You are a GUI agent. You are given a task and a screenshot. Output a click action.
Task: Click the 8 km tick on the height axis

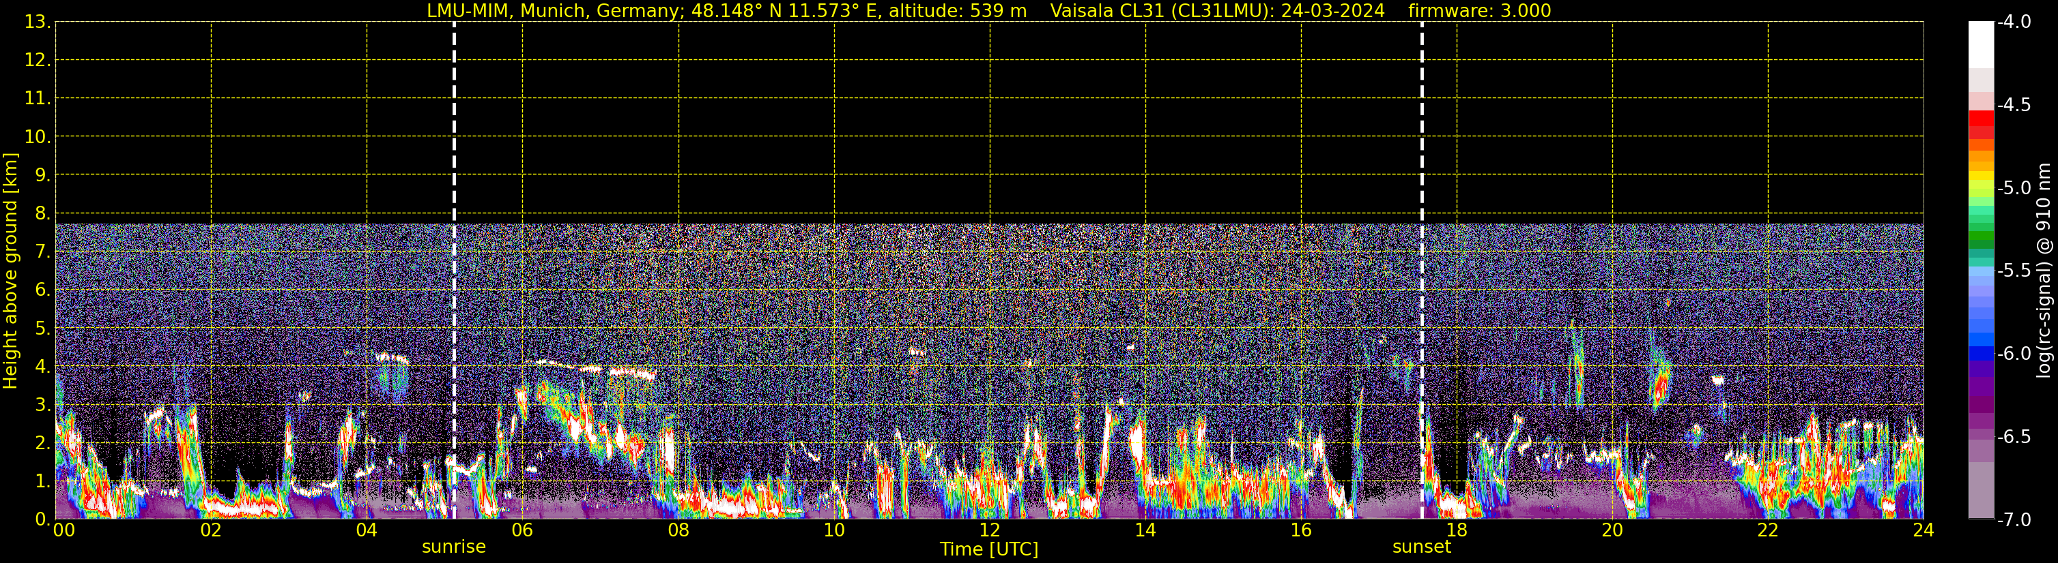(x=42, y=213)
